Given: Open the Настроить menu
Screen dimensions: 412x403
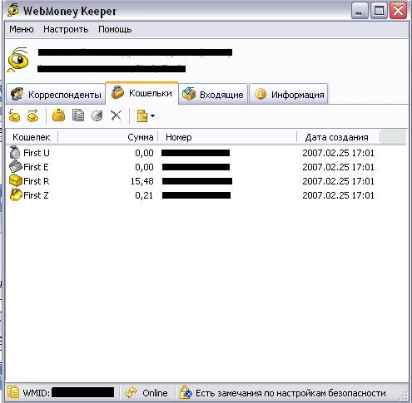Looking at the screenshot, I should tap(66, 29).
